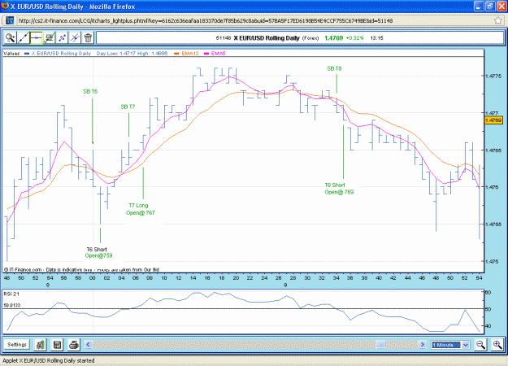Click the X EUR/USD Rolling Daily legend label
This screenshot has height=366, width=508.
(x=61, y=54)
